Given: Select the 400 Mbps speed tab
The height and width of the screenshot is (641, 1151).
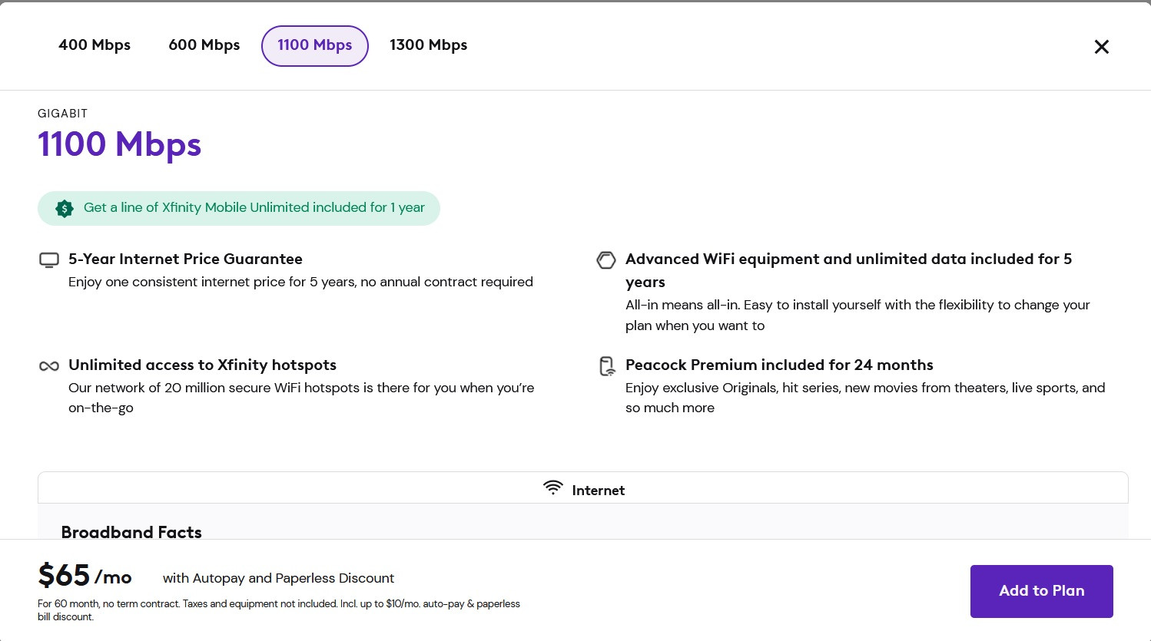Looking at the screenshot, I should (95, 45).
